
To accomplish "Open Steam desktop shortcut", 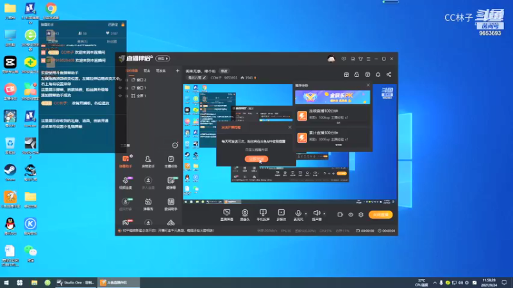I will click(x=10, y=172).
